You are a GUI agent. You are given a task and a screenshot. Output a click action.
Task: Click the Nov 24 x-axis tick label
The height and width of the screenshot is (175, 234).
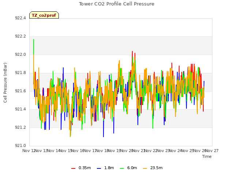pos(175,151)
